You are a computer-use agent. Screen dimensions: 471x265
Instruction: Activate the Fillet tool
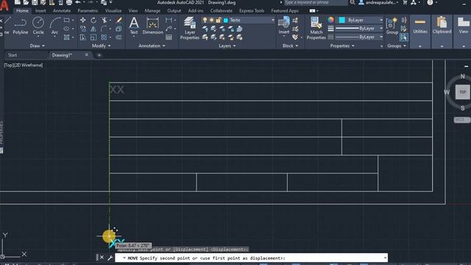coord(105,29)
